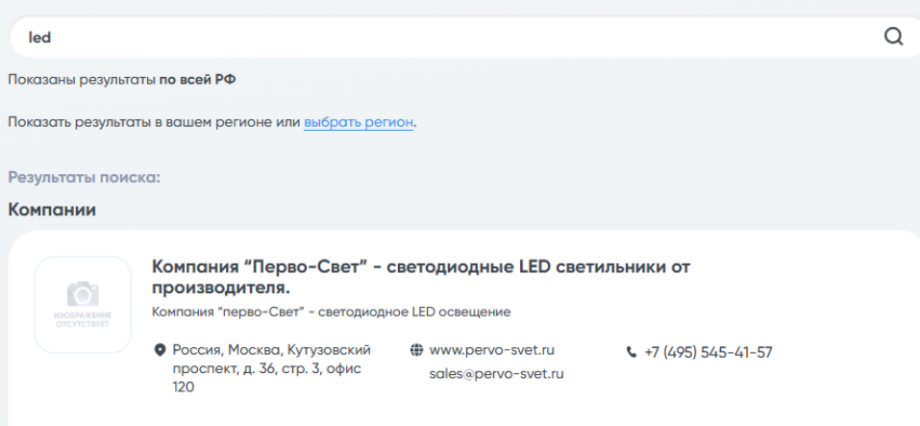Click the "Результаты поиска:" heading
Image resolution: width=920 pixels, height=426 pixels.
[84, 178]
